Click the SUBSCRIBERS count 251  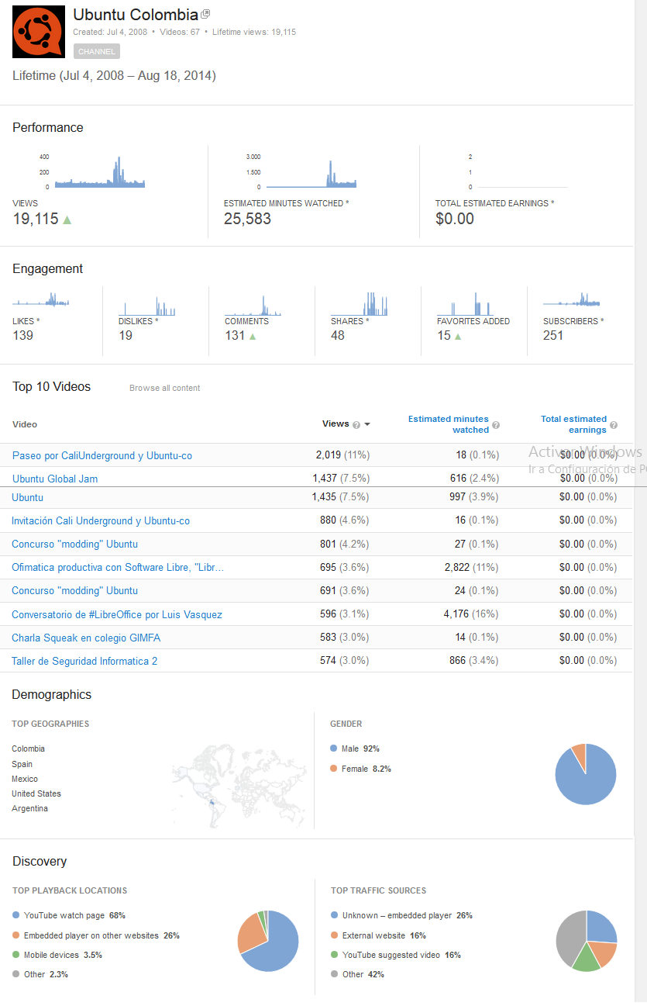(553, 335)
